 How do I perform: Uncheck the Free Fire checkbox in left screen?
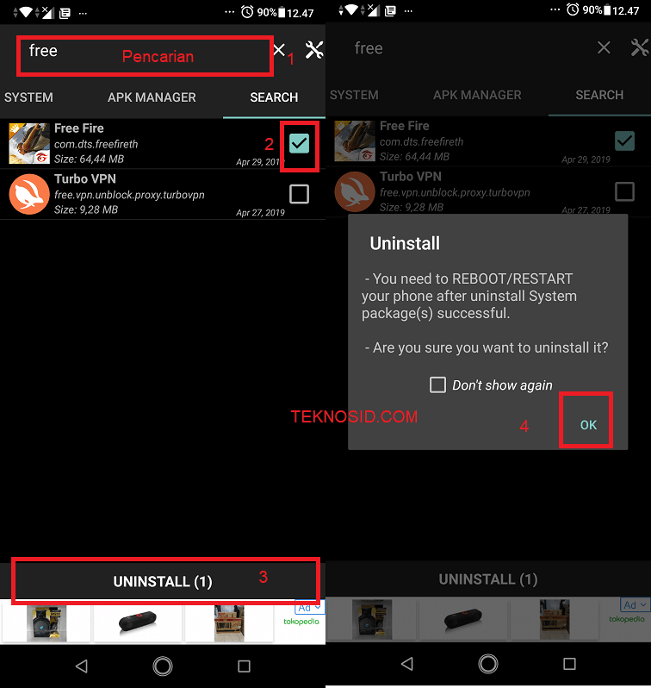pyautogui.click(x=300, y=143)
